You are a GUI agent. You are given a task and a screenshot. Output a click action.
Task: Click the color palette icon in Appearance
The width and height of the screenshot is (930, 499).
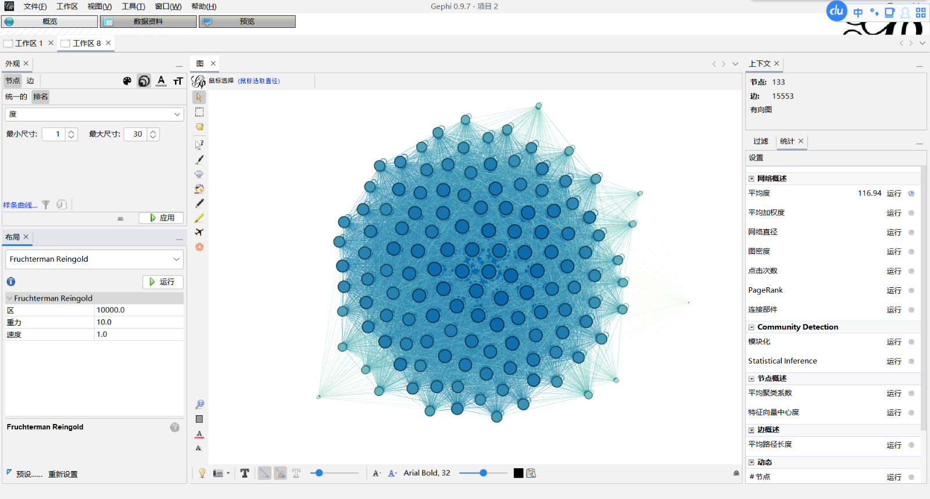pyautogui.click(x=127, y=81)
